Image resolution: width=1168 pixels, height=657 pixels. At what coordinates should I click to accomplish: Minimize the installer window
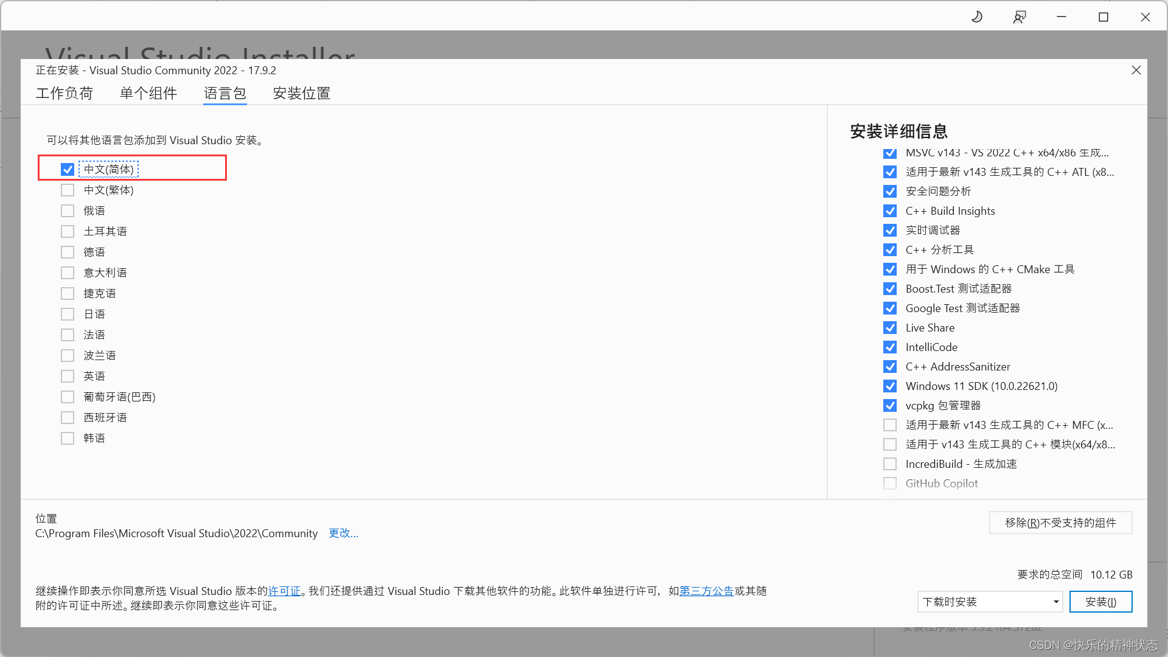click(x=1062, y=17)
